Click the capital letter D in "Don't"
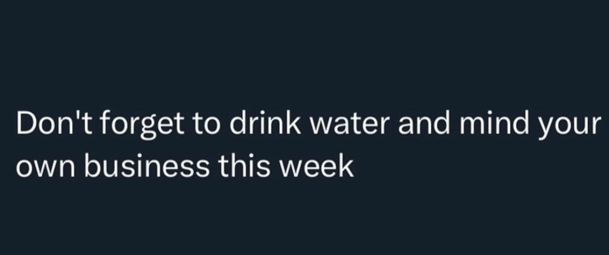The width and height of the screenshot is (609, 255). [x=27, y=124]
